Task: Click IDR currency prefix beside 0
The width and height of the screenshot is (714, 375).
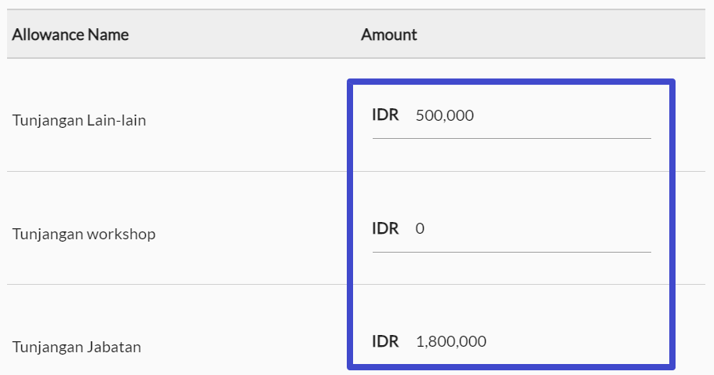Action: coord(385,228)
